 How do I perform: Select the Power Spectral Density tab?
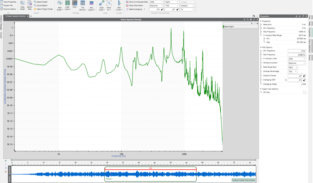click(15, 16)
